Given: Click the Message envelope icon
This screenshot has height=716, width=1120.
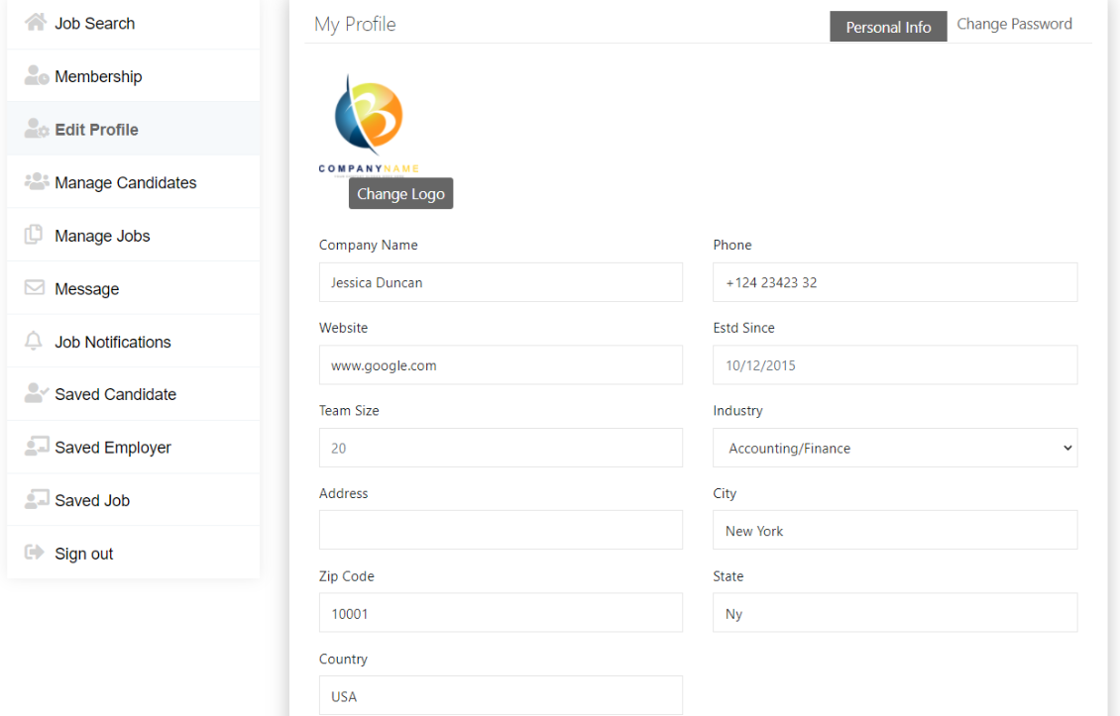Looking at the screenshot, I should 35,287.
